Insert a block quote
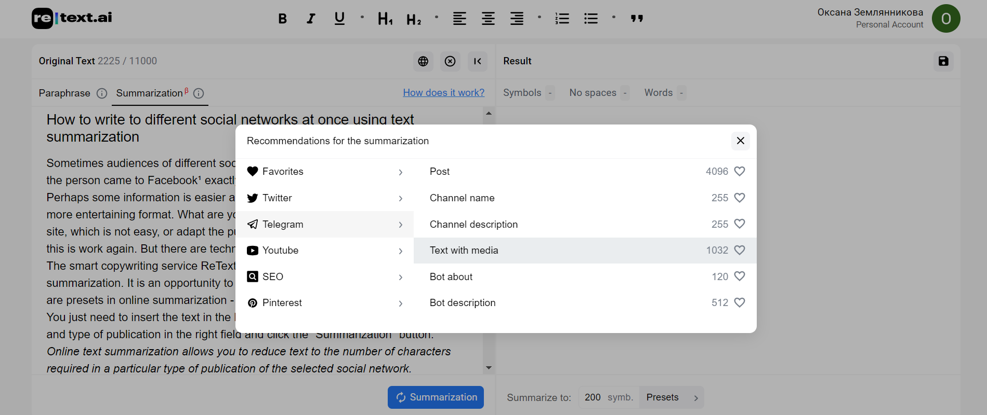 click(637, 19)
